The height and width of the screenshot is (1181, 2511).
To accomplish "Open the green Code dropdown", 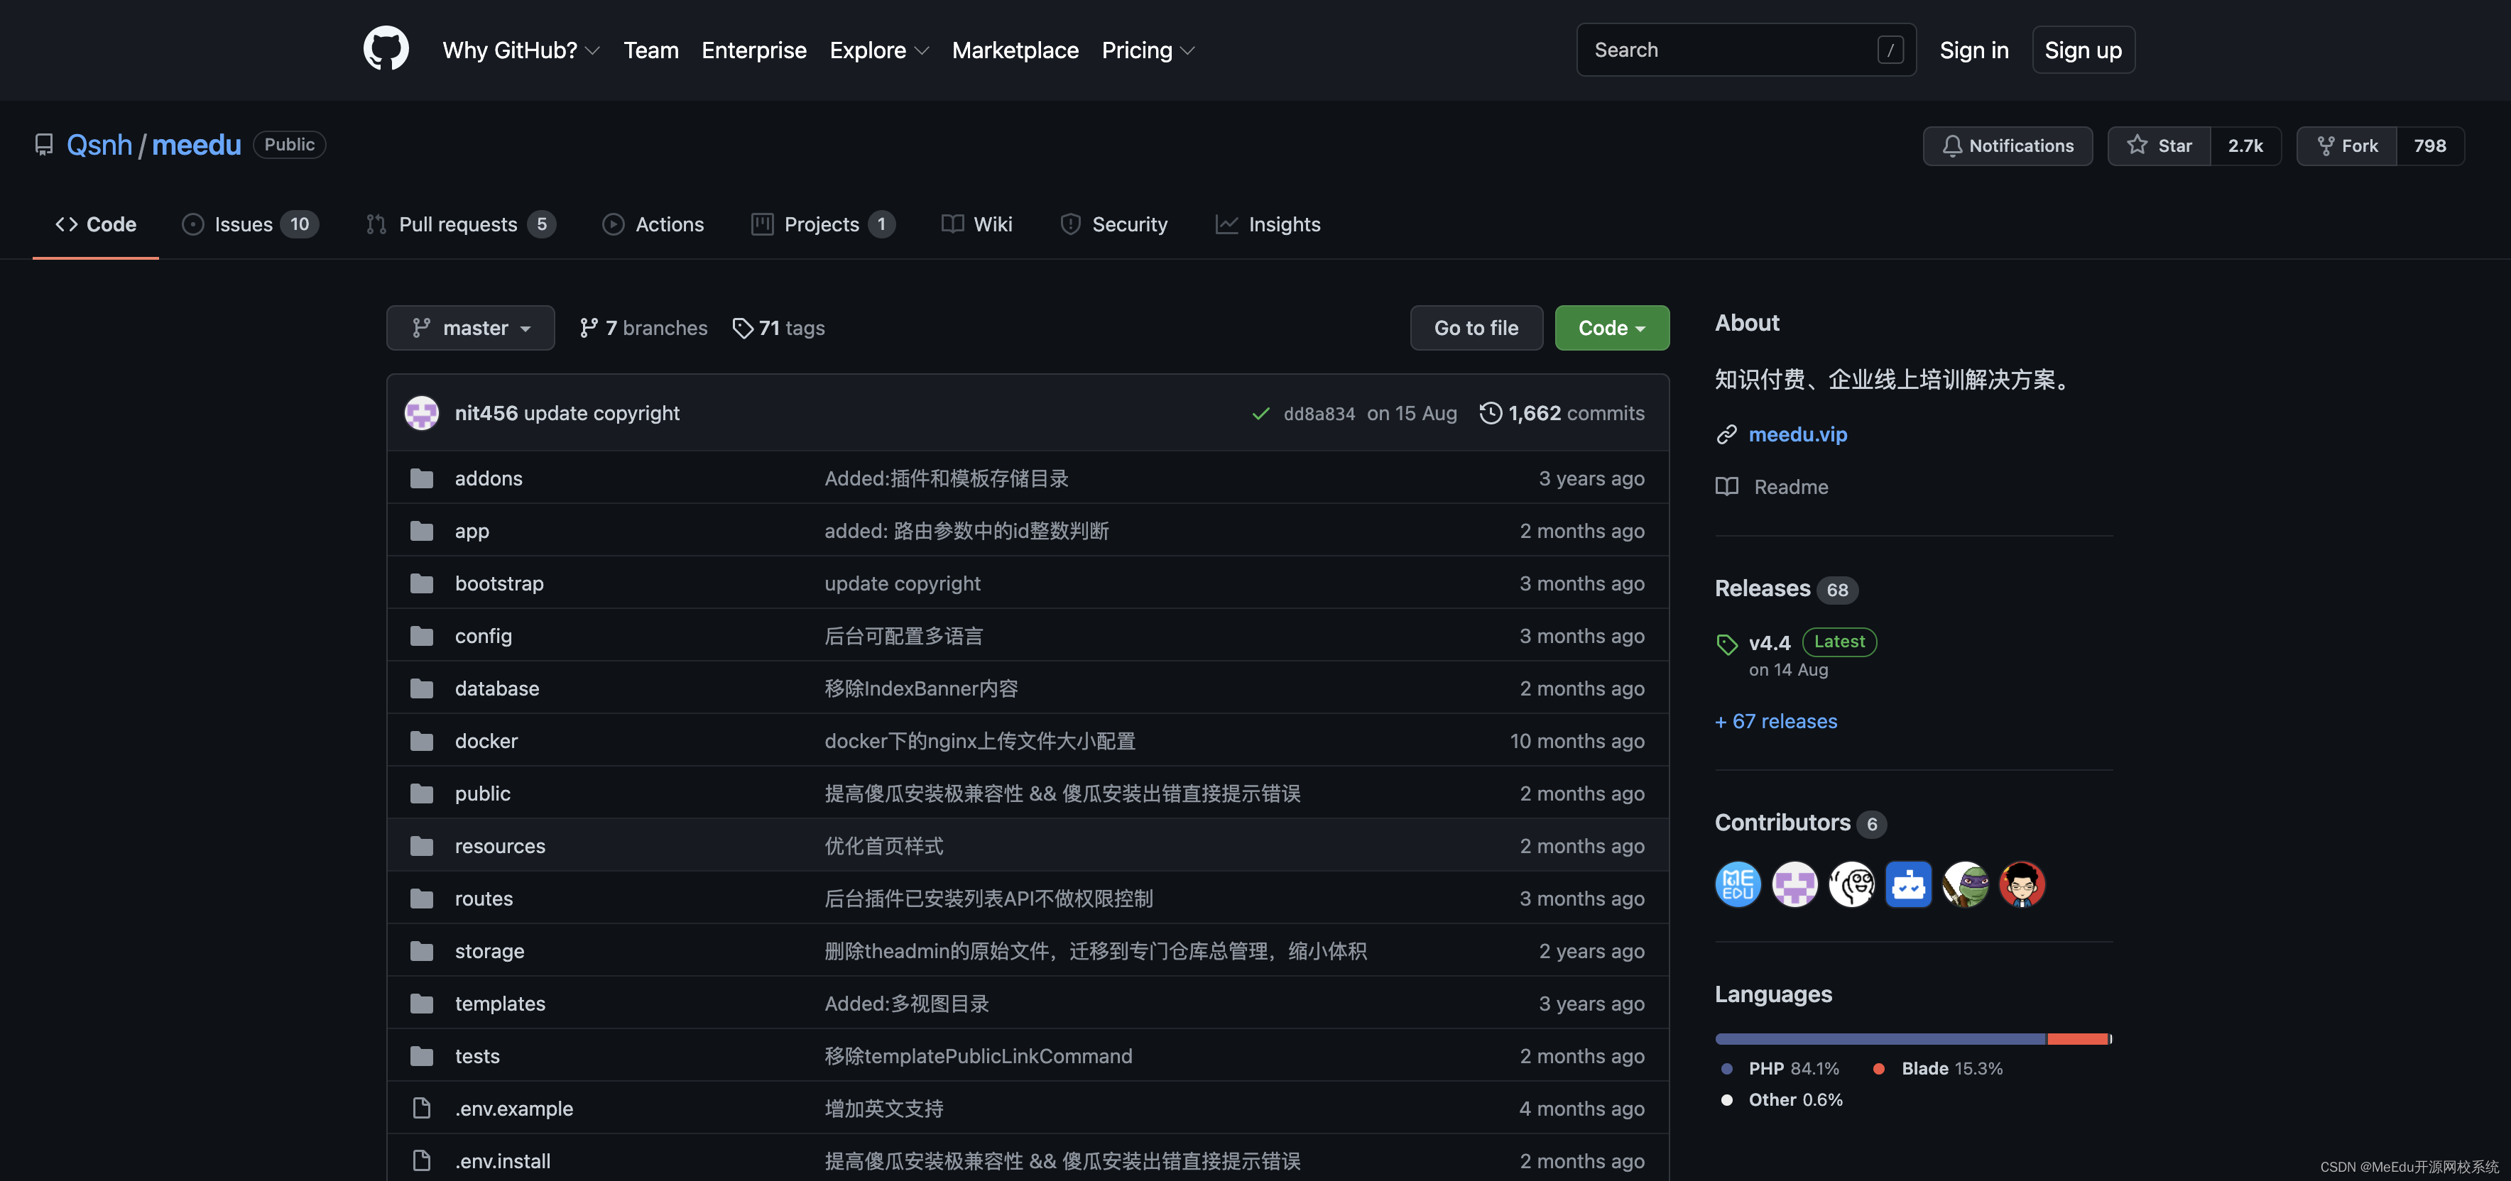I will click(x=1611, y=329).
